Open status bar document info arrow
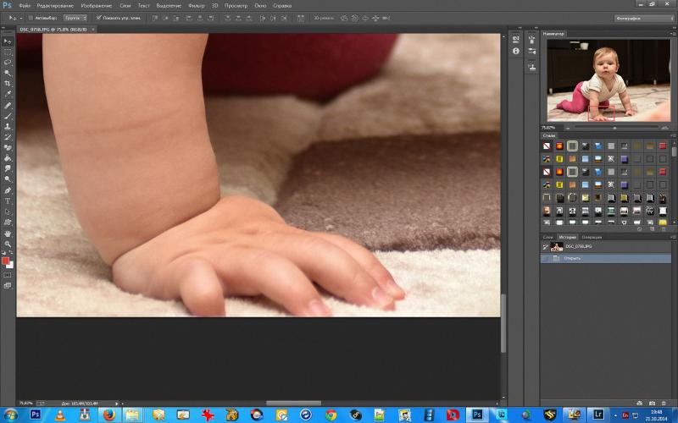 click(117, 404)
